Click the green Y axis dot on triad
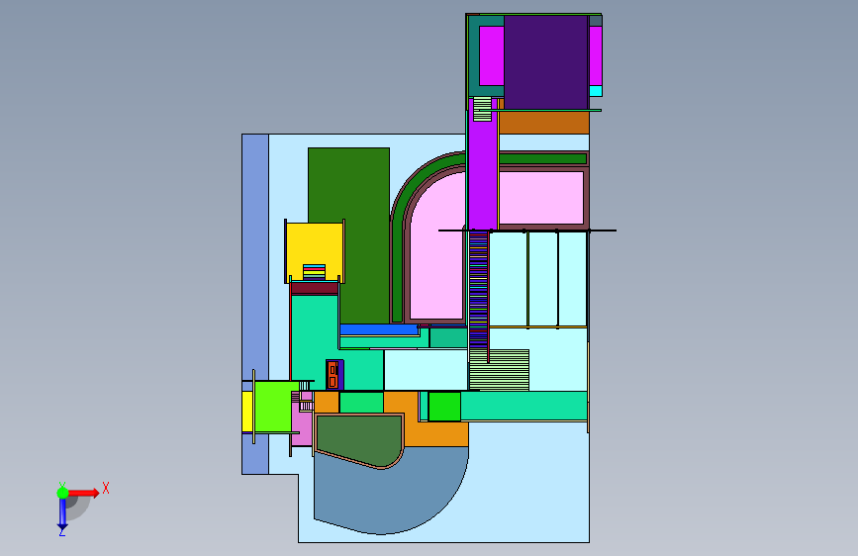858x556 pixels. (62, 493)
